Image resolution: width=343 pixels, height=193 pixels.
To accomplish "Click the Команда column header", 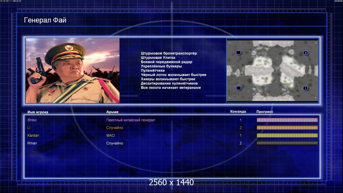I will [x=238, y=112].
